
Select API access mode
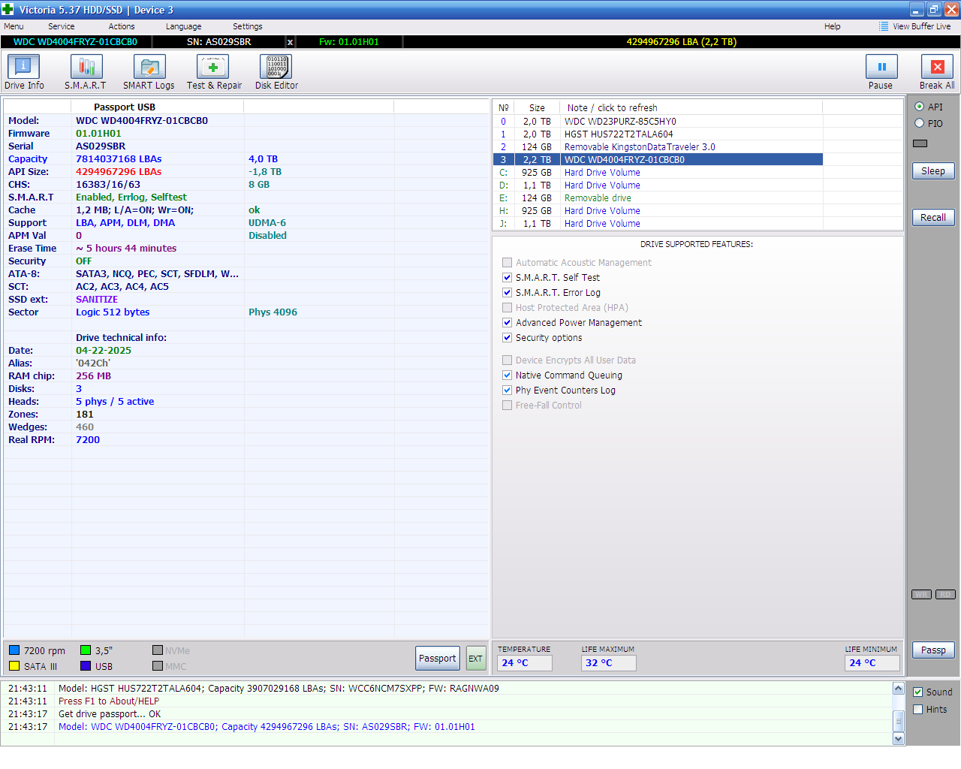(920, 107)
